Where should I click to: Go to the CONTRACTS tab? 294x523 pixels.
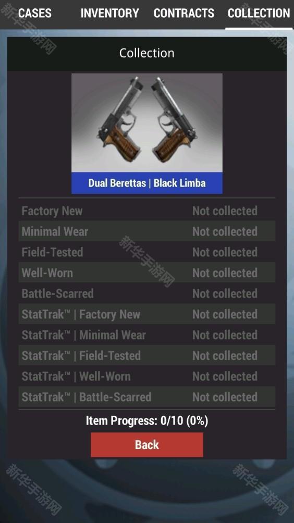click(184, 14)
